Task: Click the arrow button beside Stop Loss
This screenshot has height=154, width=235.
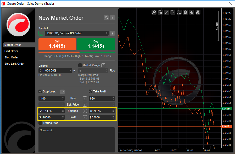Action: 62,92
